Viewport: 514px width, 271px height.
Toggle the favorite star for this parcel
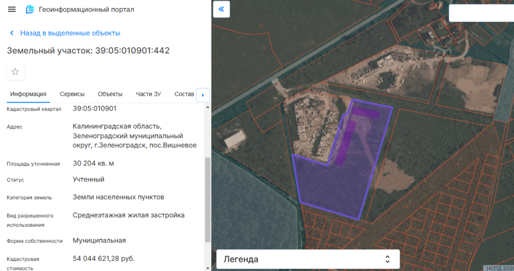(x=15, y=72)
